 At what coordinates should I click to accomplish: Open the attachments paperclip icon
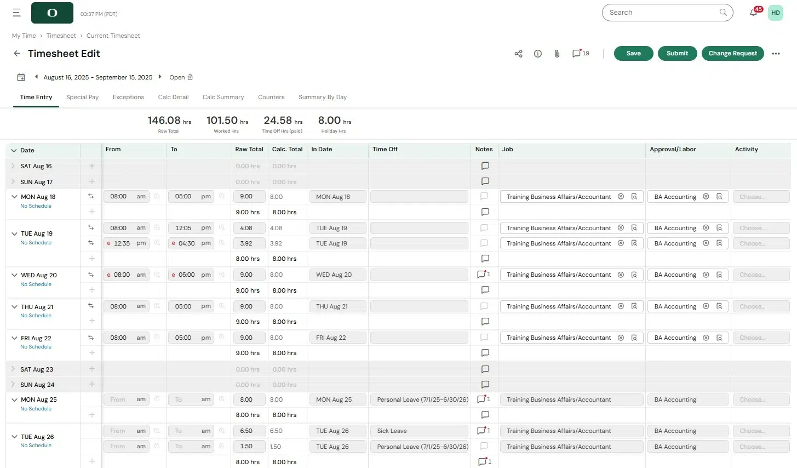(557, 54)
